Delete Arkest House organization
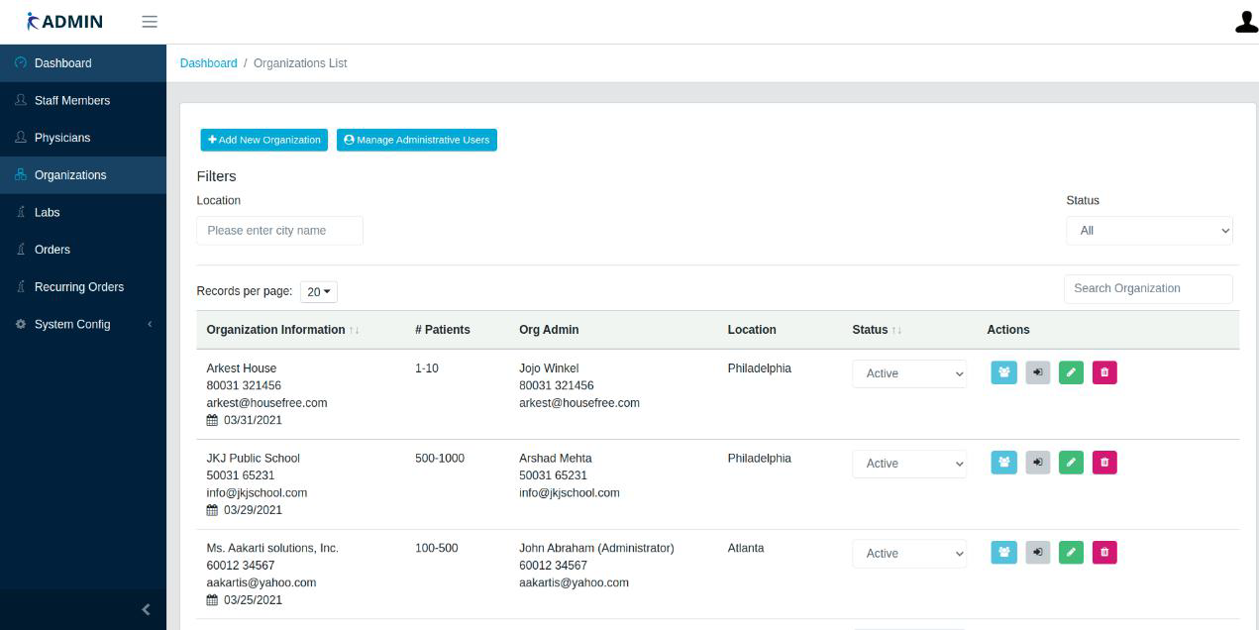1259x630 pixels. pyautogui.click(x=1104, y=372)
